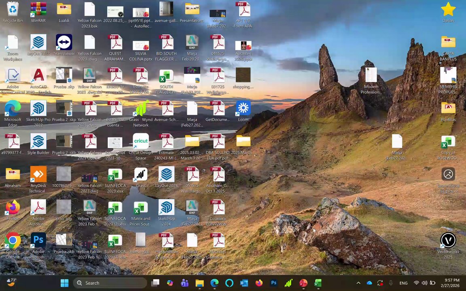
Task: Open the Loom desktop shortcut
Action: point(243,112)
